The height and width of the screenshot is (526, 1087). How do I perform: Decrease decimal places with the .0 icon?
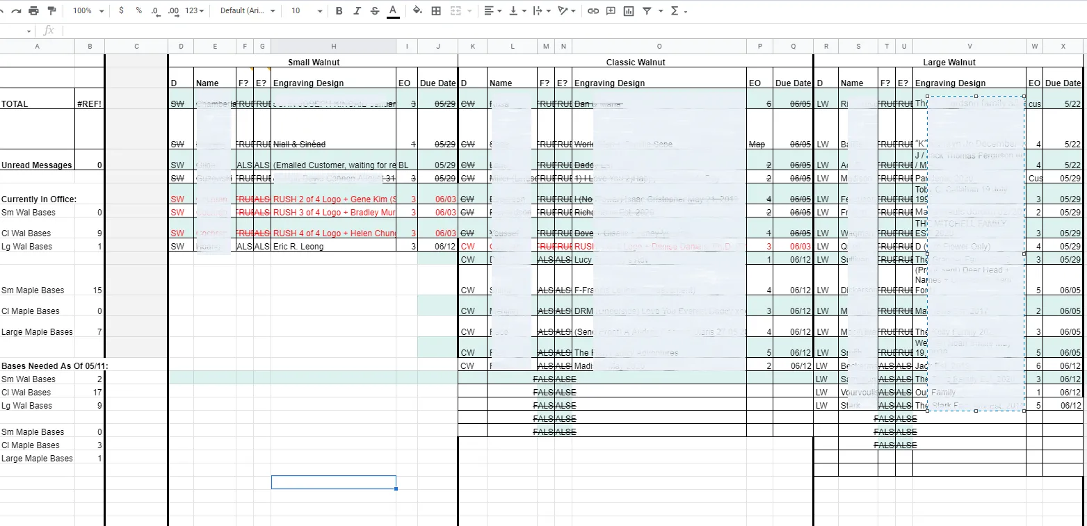click(156, 11)
